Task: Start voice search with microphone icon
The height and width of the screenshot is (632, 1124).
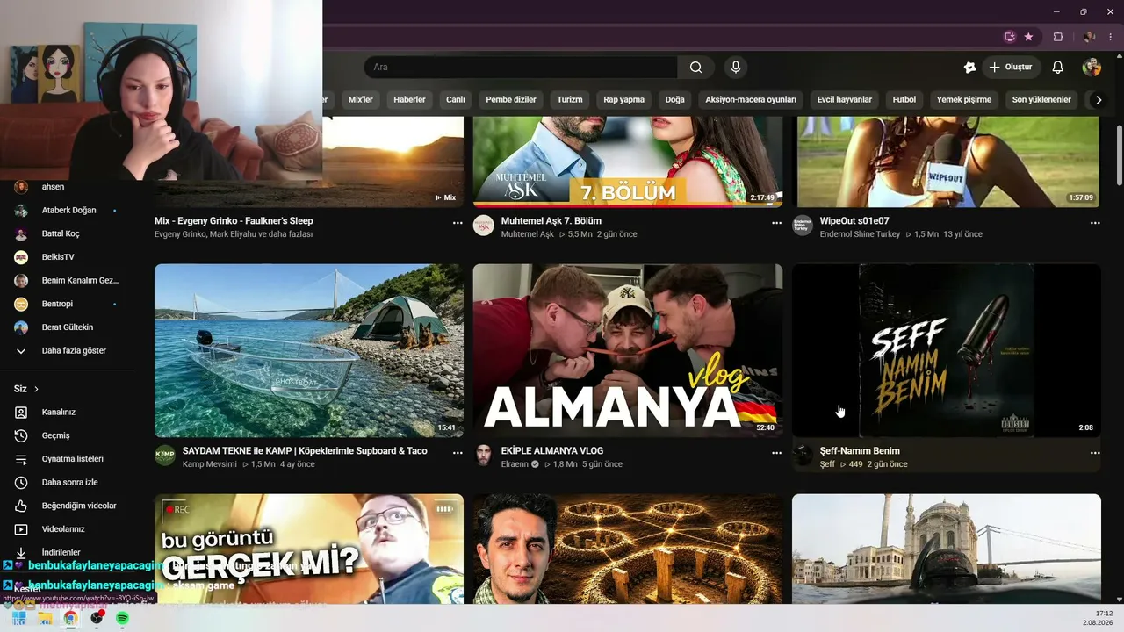Action: 736,68
